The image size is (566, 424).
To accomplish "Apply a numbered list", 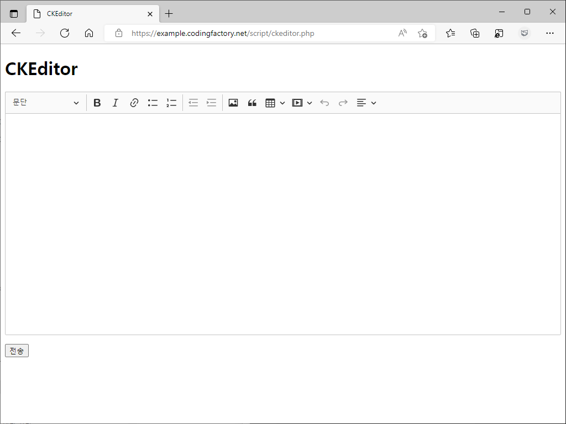I will [171, 103].
